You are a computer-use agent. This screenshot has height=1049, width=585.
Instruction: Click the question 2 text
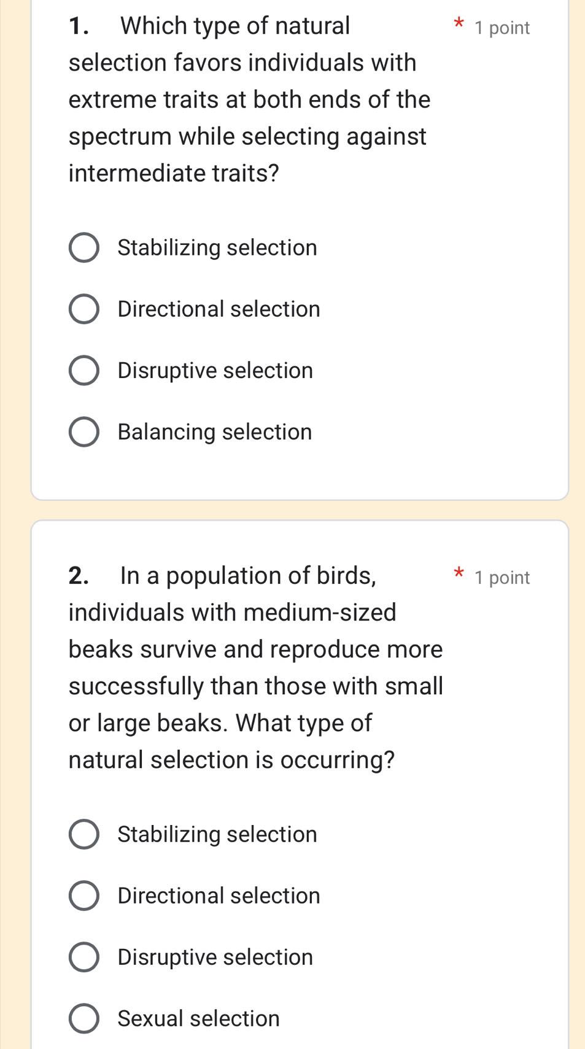point(246,667)
